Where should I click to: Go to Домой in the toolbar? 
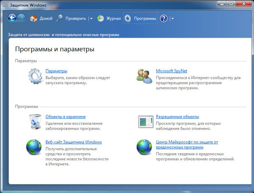(46, 19)
